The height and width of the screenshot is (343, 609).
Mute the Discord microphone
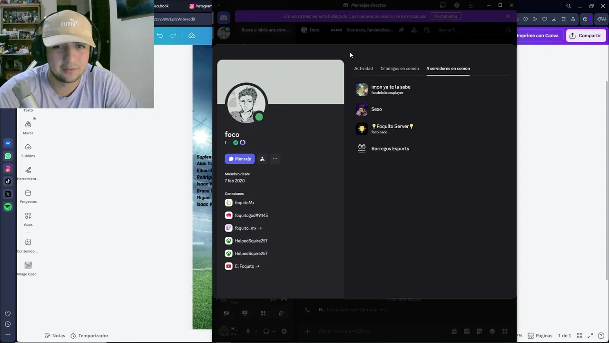(248, 331)
